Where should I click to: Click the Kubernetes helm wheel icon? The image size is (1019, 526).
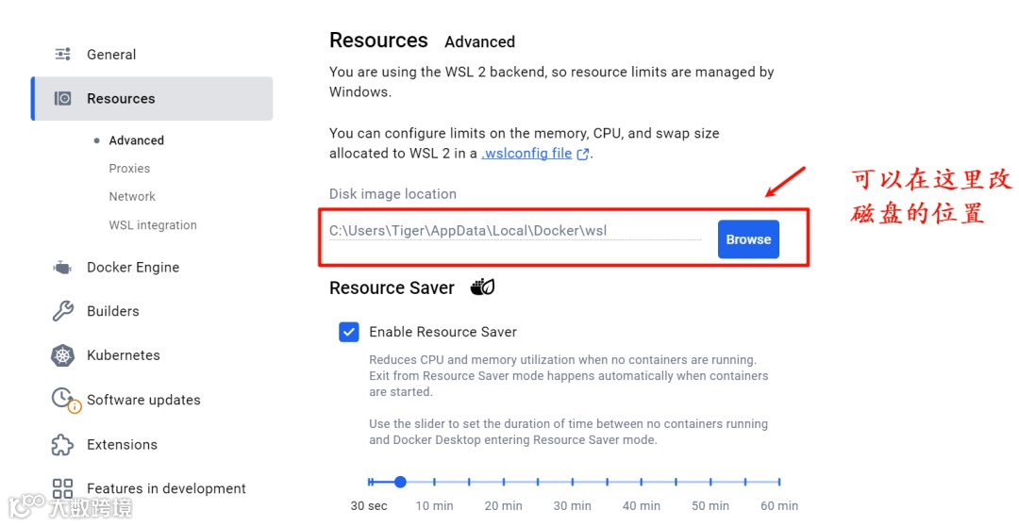pyautogui.click(x=63, y=355)
